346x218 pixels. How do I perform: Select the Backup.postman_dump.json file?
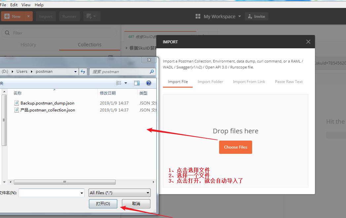click(x=47, y=103)
